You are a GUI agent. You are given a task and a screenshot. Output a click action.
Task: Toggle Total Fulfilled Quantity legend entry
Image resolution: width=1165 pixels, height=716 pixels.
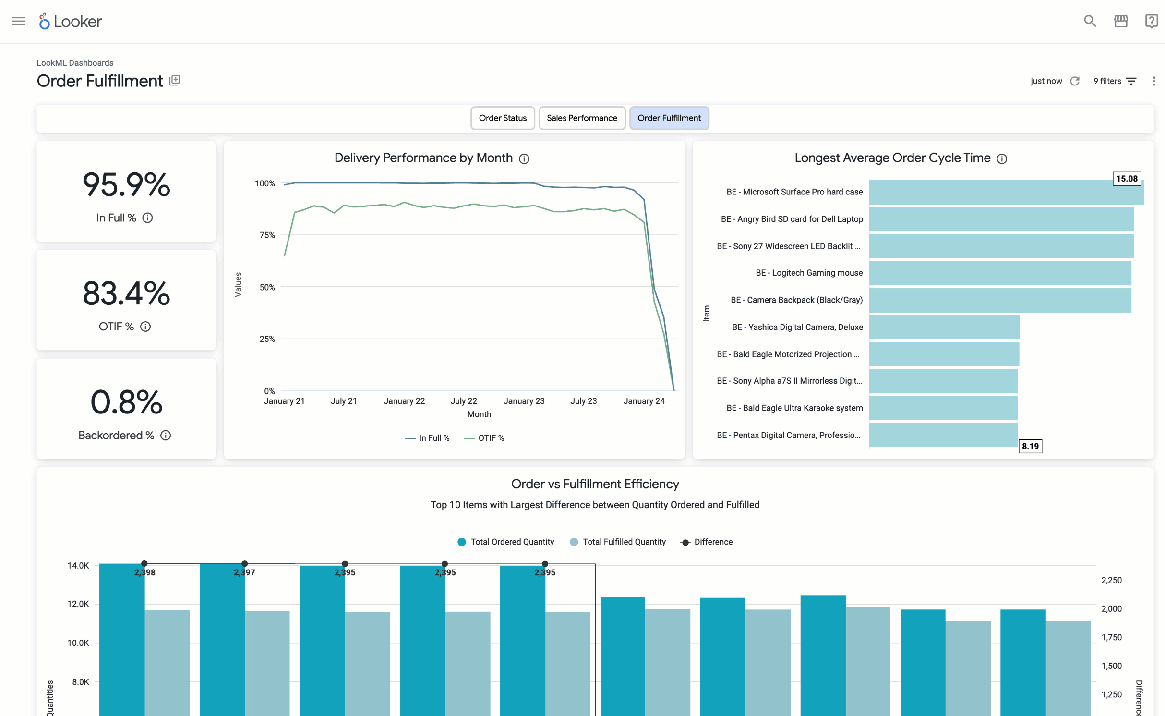(618, 542)
